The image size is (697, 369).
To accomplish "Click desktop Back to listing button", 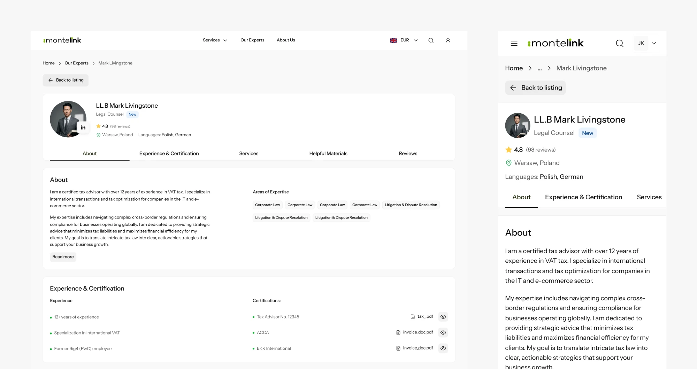I will (66, 80).
